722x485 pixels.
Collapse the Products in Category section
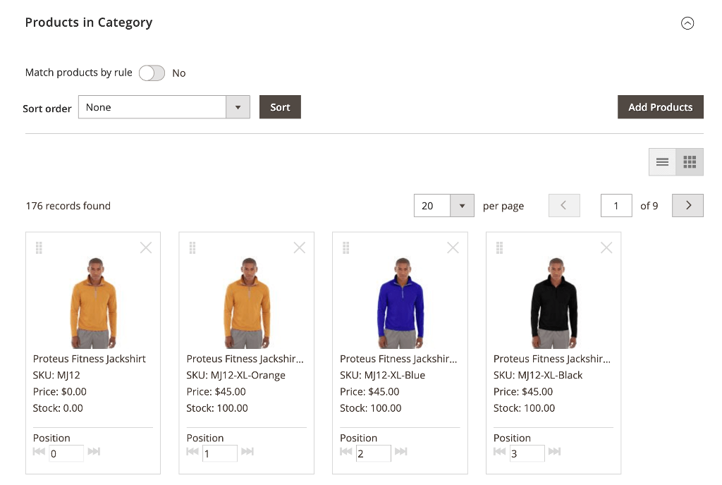click(x=687, y=23)
